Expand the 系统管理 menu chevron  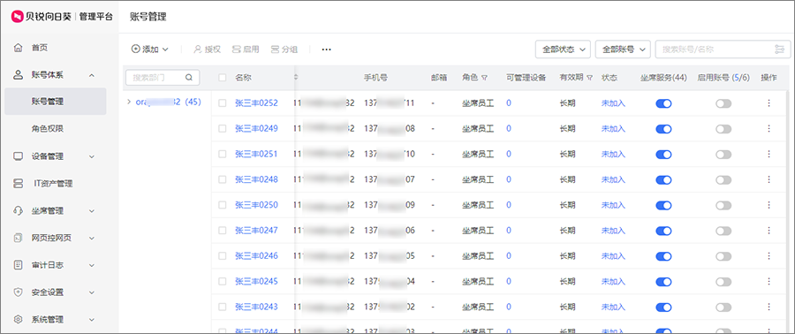pyautogui.click(x=92, y=319)
